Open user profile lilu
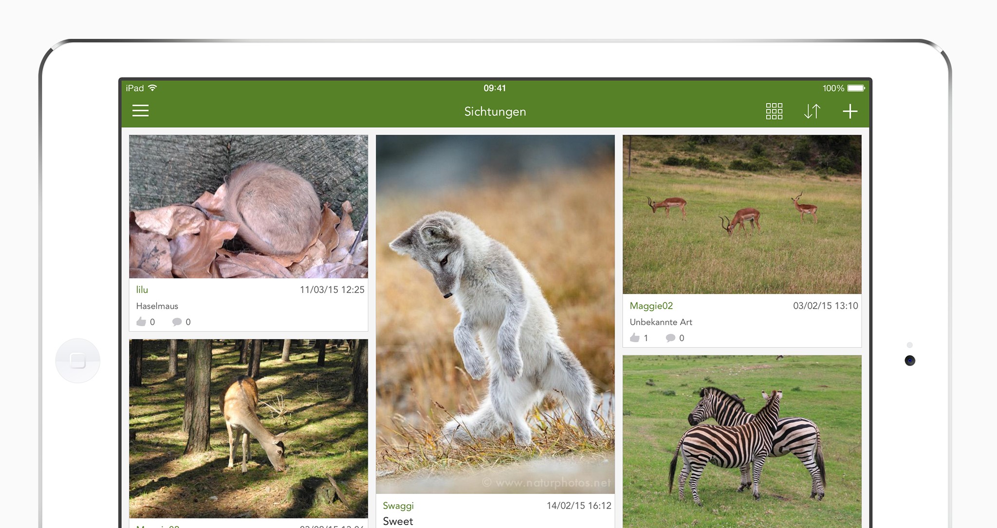The height and width of the screenshot is (528, 997). (x=142, y=290)
